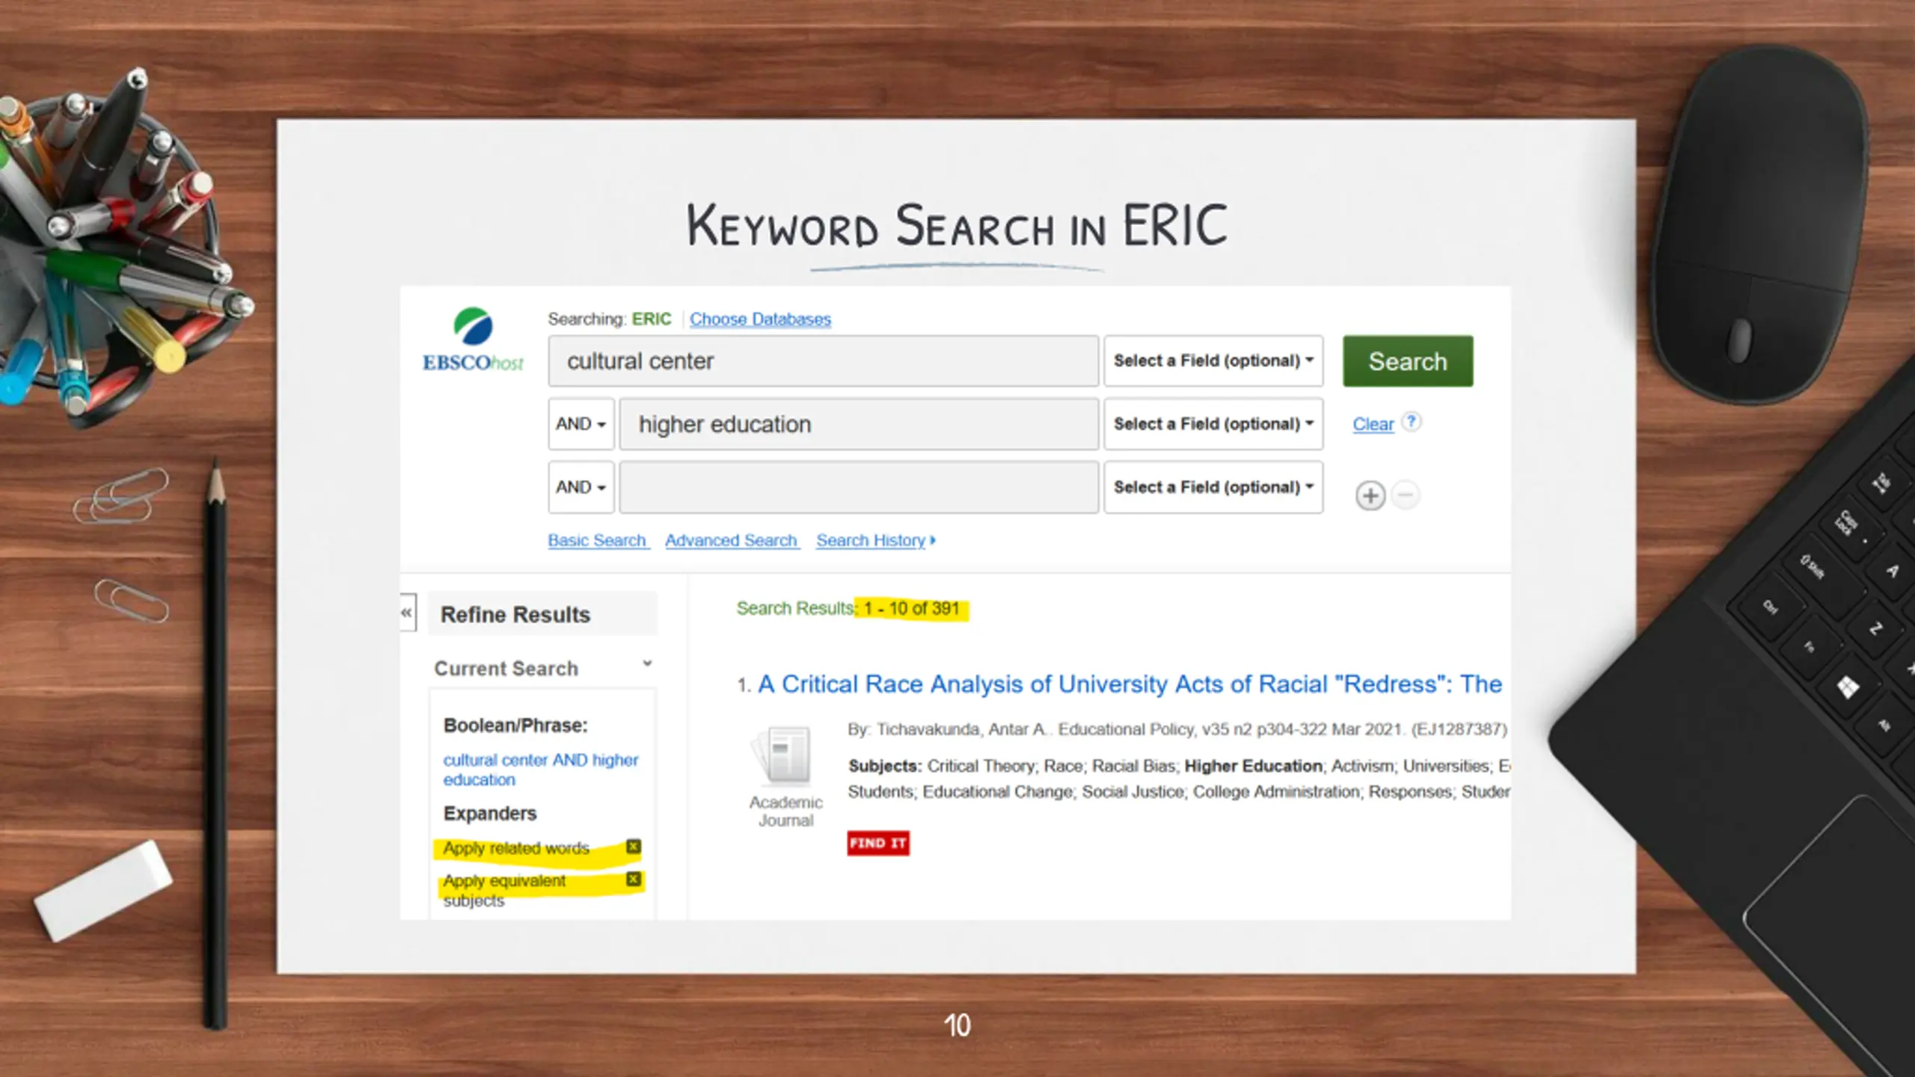Image resolution: width=1915 pixels, height=1077 pixels.
Task: Remove the Apply equivalent subjects expander
Action: click(634, 879)
